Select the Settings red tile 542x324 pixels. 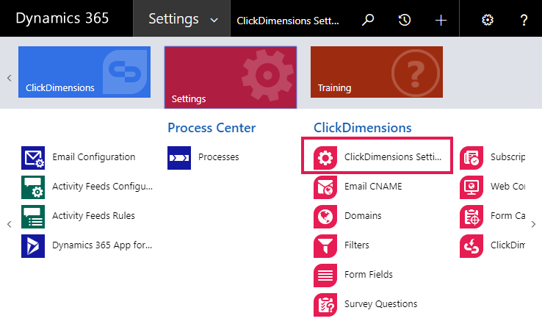click(x=231, y=77)
